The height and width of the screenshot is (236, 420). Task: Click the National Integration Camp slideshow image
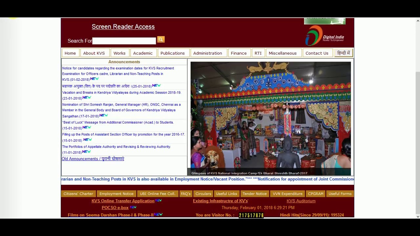tap(271, 119)
